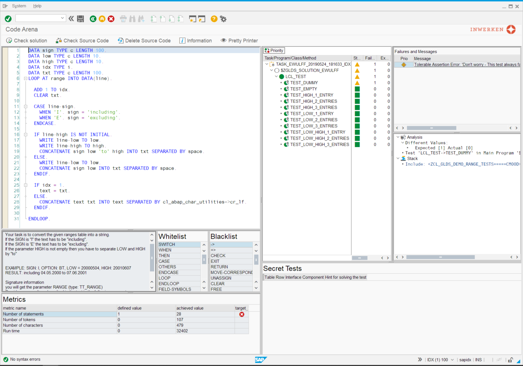Collapse the TASK_EWULFF tree node

(267, 64)
